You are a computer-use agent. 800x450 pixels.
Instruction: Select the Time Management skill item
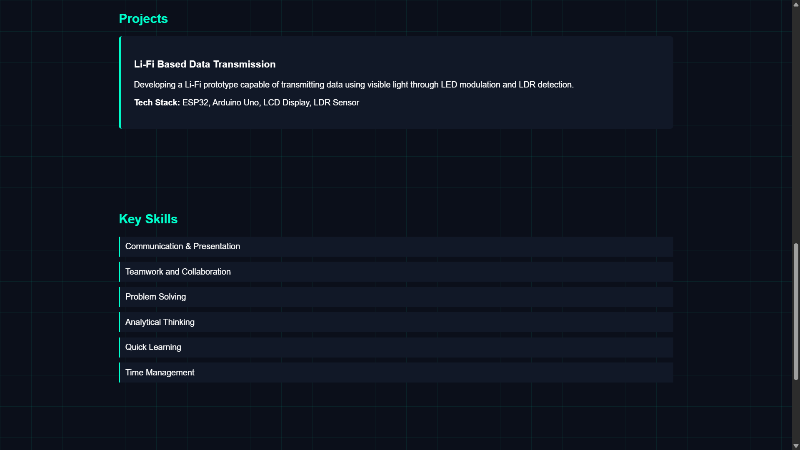[x=160, y=372]
